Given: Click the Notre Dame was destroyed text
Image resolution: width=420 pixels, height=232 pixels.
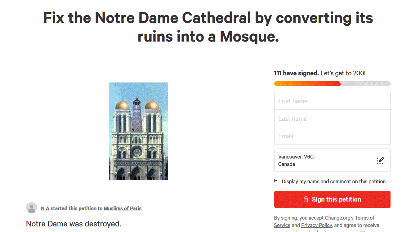Looking at the screenshot, I should [x=74, y=223].
